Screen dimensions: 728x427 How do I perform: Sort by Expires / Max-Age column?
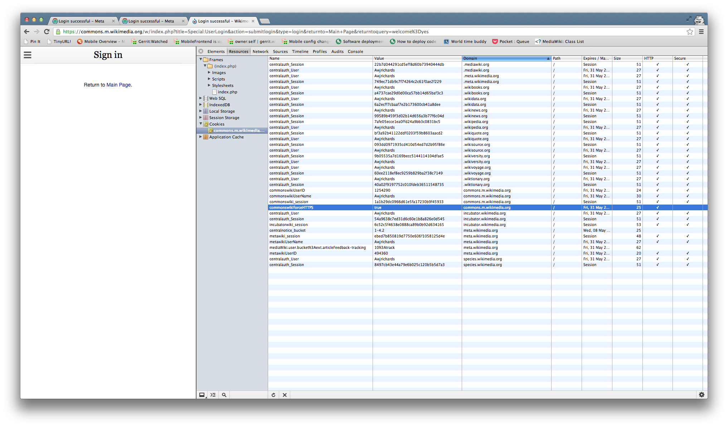tap(596, 58)
